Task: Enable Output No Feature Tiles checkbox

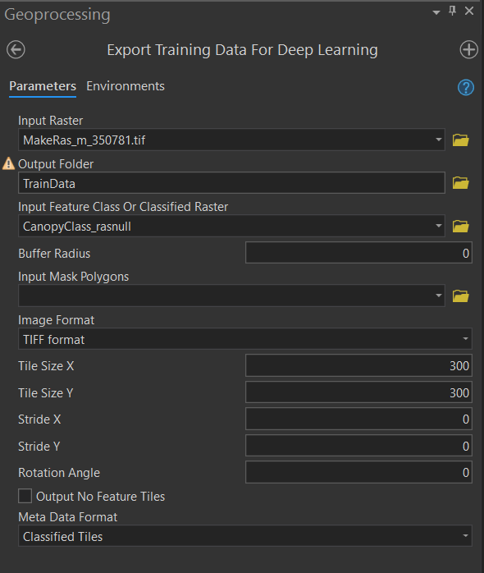Action: click(x=25, y=497)
